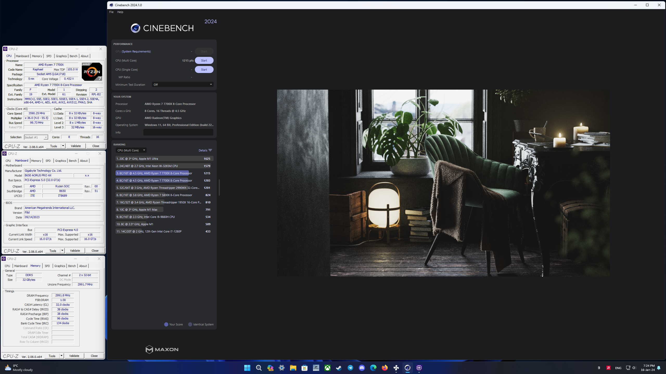Open File Explorer from taskbar

click(293, 368)
